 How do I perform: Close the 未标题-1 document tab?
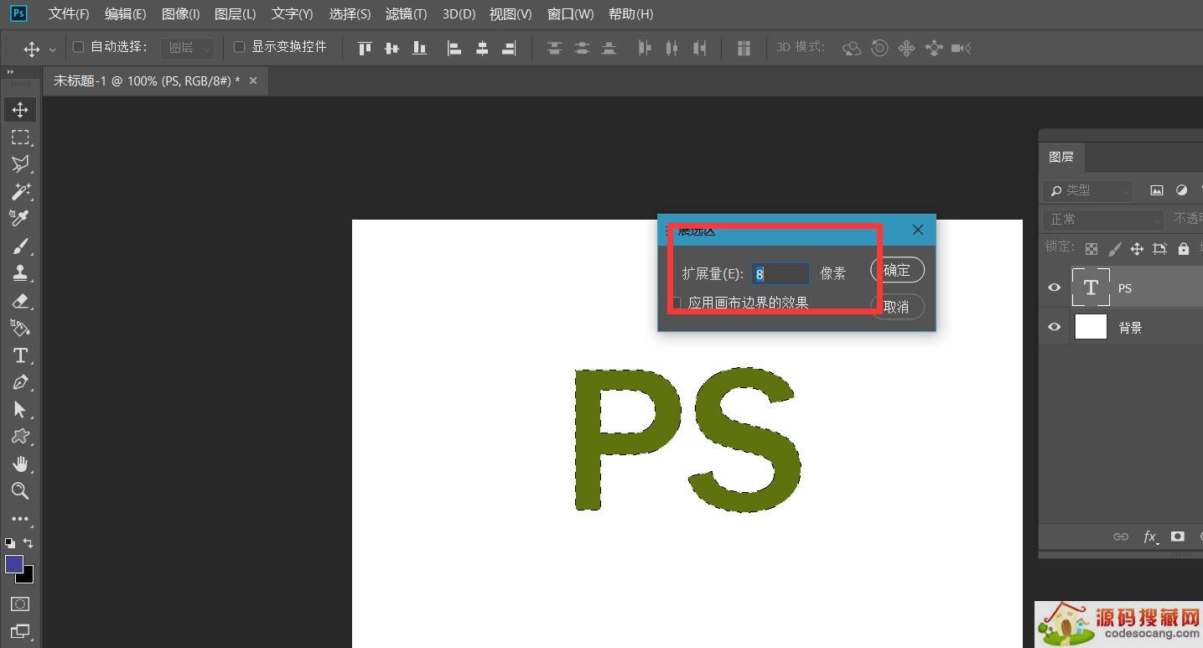(x=253, y=80)
